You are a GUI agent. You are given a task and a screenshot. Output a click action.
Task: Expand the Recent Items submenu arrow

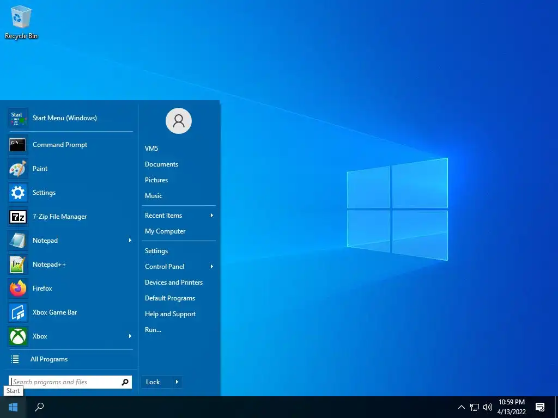pos(212,216)
